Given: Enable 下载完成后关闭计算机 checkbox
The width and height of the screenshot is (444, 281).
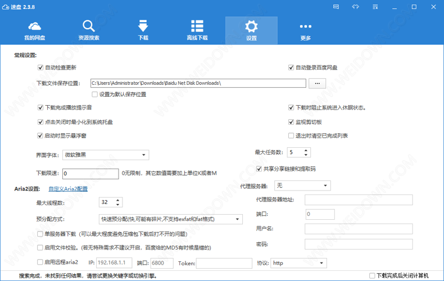Looking at the screenshot, I should point(372,275).
